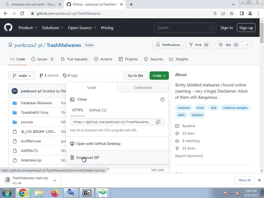264x198 pixels.
Task: Open the main branch dropdown
Action: pyautogui.click(x=22, y=76)
